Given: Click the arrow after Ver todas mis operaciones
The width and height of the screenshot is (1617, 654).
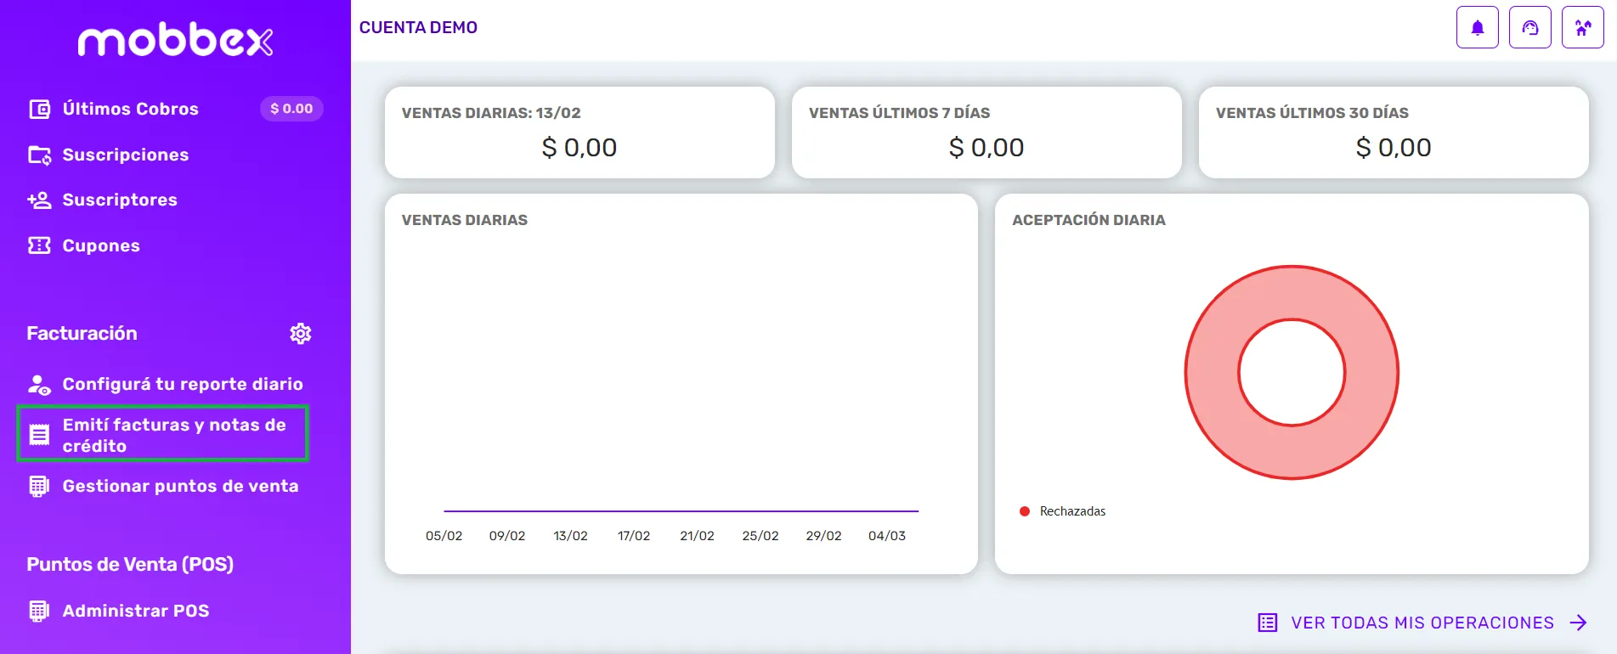Looking at the screenshot, I should (x=1579, y=623).
